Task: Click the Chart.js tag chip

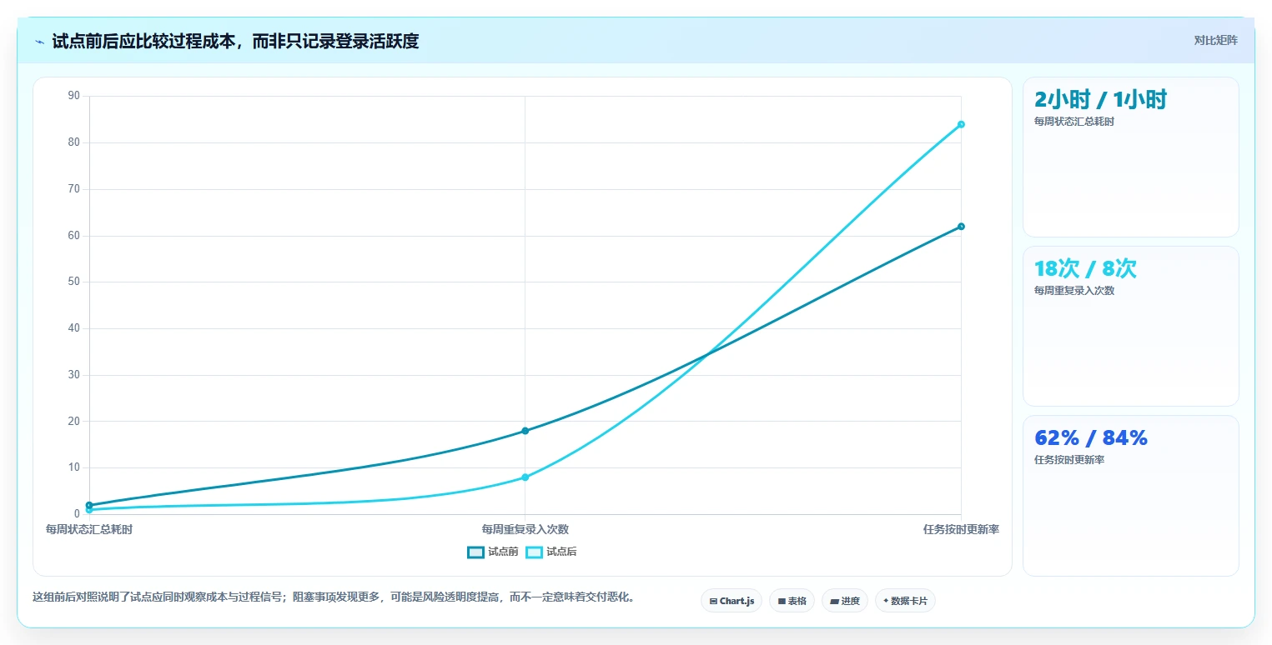Action: pos(732,601)
